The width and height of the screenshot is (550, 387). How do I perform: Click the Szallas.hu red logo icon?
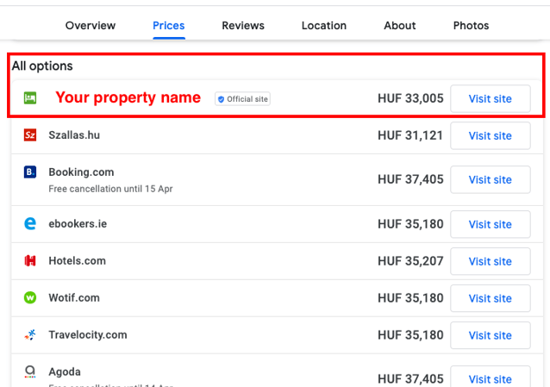[x=30, y=135]
